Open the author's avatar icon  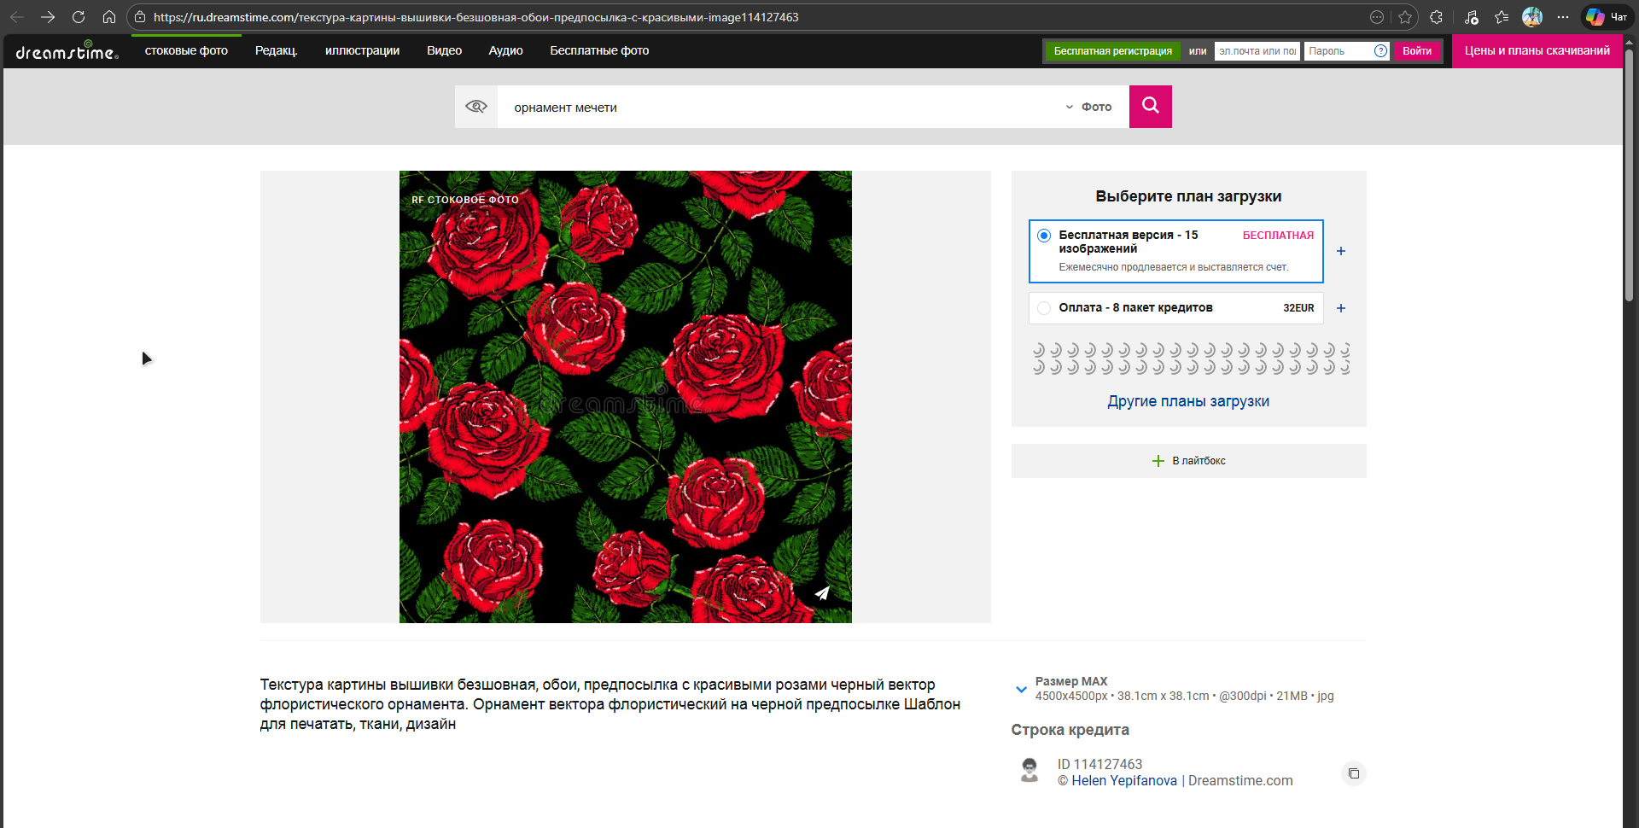(x=1029, y=770)
